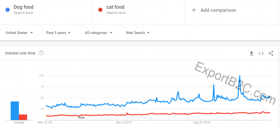Click the red cat food color dot
Viewport: 280px width, 128px height.
[x=100, y=10]
